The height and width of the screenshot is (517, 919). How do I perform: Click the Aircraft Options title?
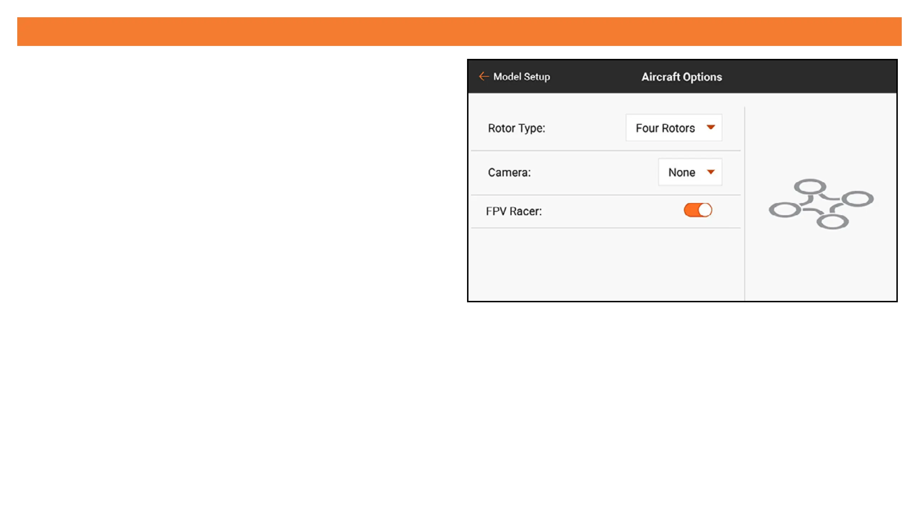click(x=681, y=77)
